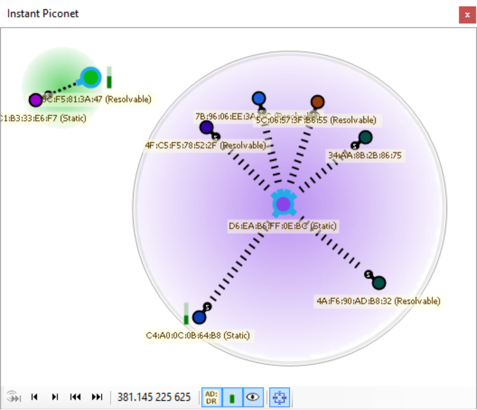Jump back with rewind button
The height and width of the screenshot is (410, 477).
click(75, 397)
